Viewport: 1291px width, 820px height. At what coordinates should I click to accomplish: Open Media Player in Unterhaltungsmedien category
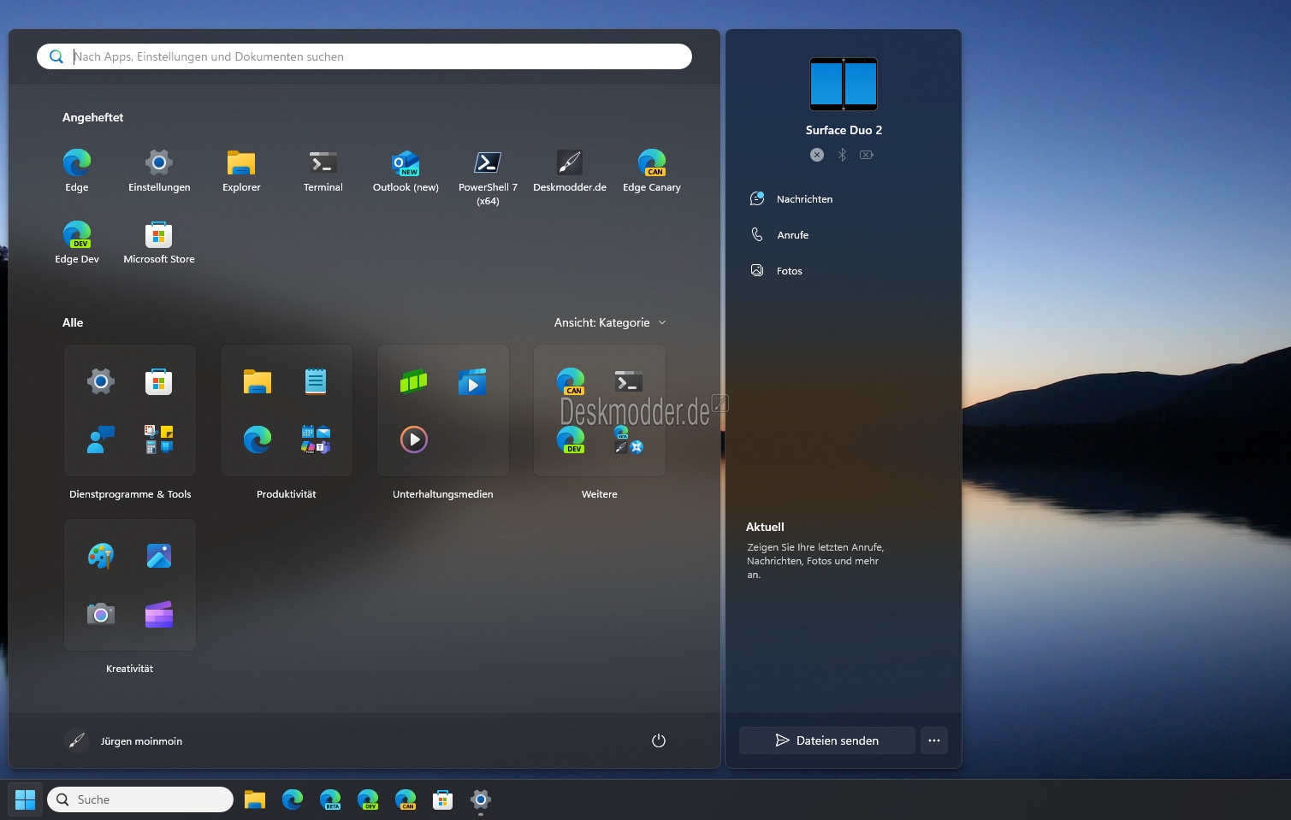(x=414, y=439)
